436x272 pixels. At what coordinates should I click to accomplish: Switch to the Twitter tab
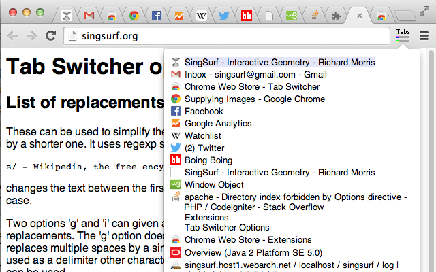(x=224, y=16)
